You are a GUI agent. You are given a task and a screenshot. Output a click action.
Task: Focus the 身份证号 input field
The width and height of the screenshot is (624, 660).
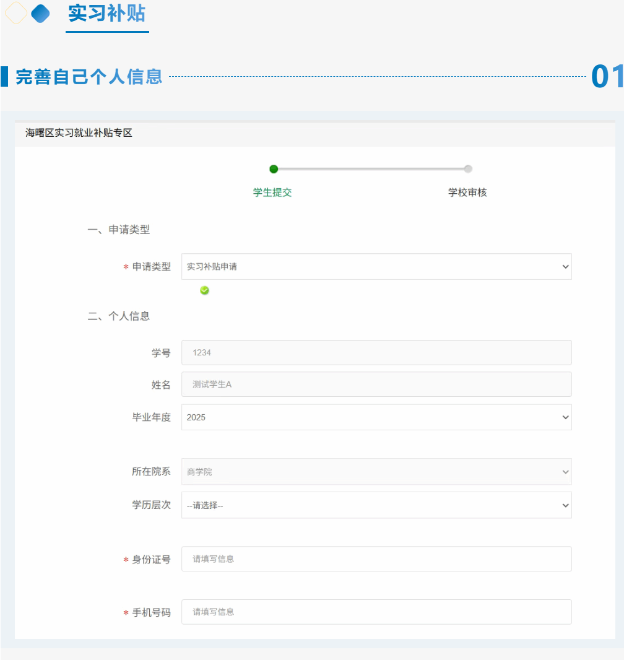(x=376, y=559)
